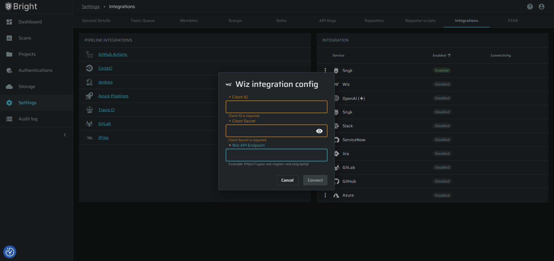Screen dimensions: 554x261
Task: Focus the Wiz API Endpoint field
Action: pyautogui.click(x=277, y=155)
